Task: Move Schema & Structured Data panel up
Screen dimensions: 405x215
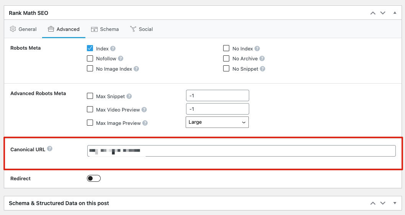Action: (x=373, y=203)
